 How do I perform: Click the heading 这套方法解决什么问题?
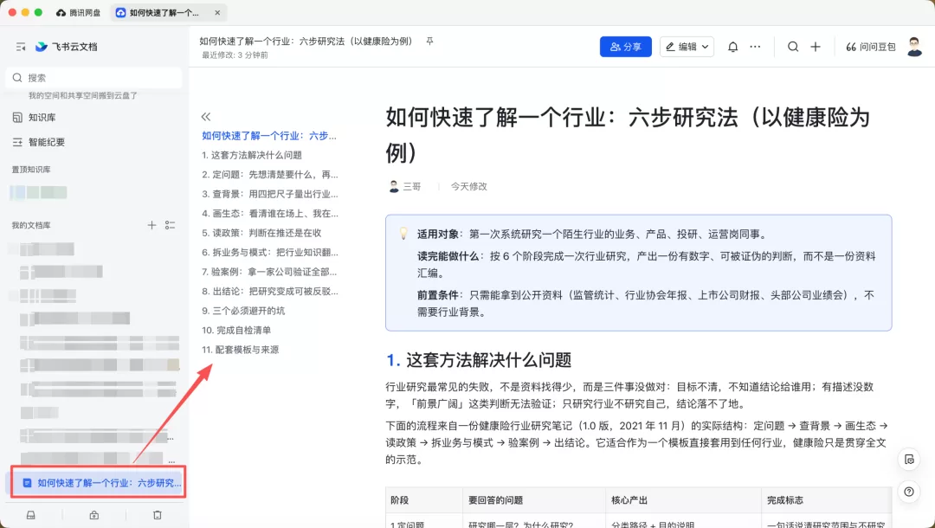click(x=488, y=360)
